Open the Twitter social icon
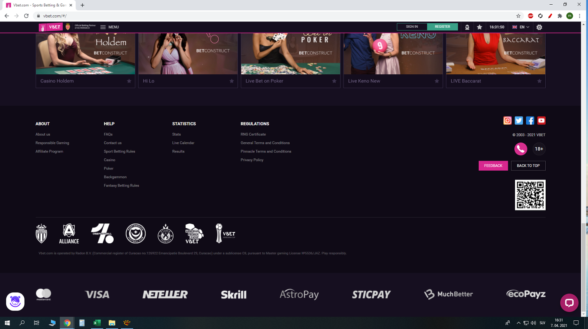The image size is (588, 329). click(519, 120)
